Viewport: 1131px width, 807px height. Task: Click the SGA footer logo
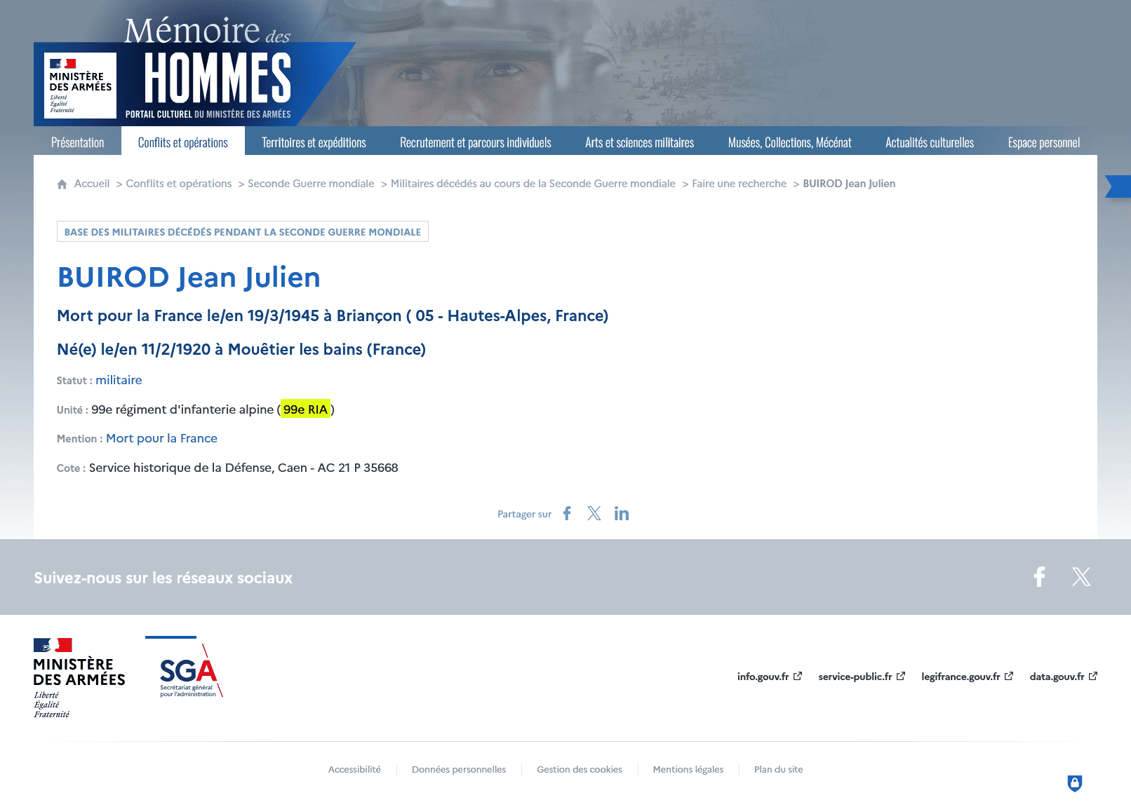[x=185, y=667]
